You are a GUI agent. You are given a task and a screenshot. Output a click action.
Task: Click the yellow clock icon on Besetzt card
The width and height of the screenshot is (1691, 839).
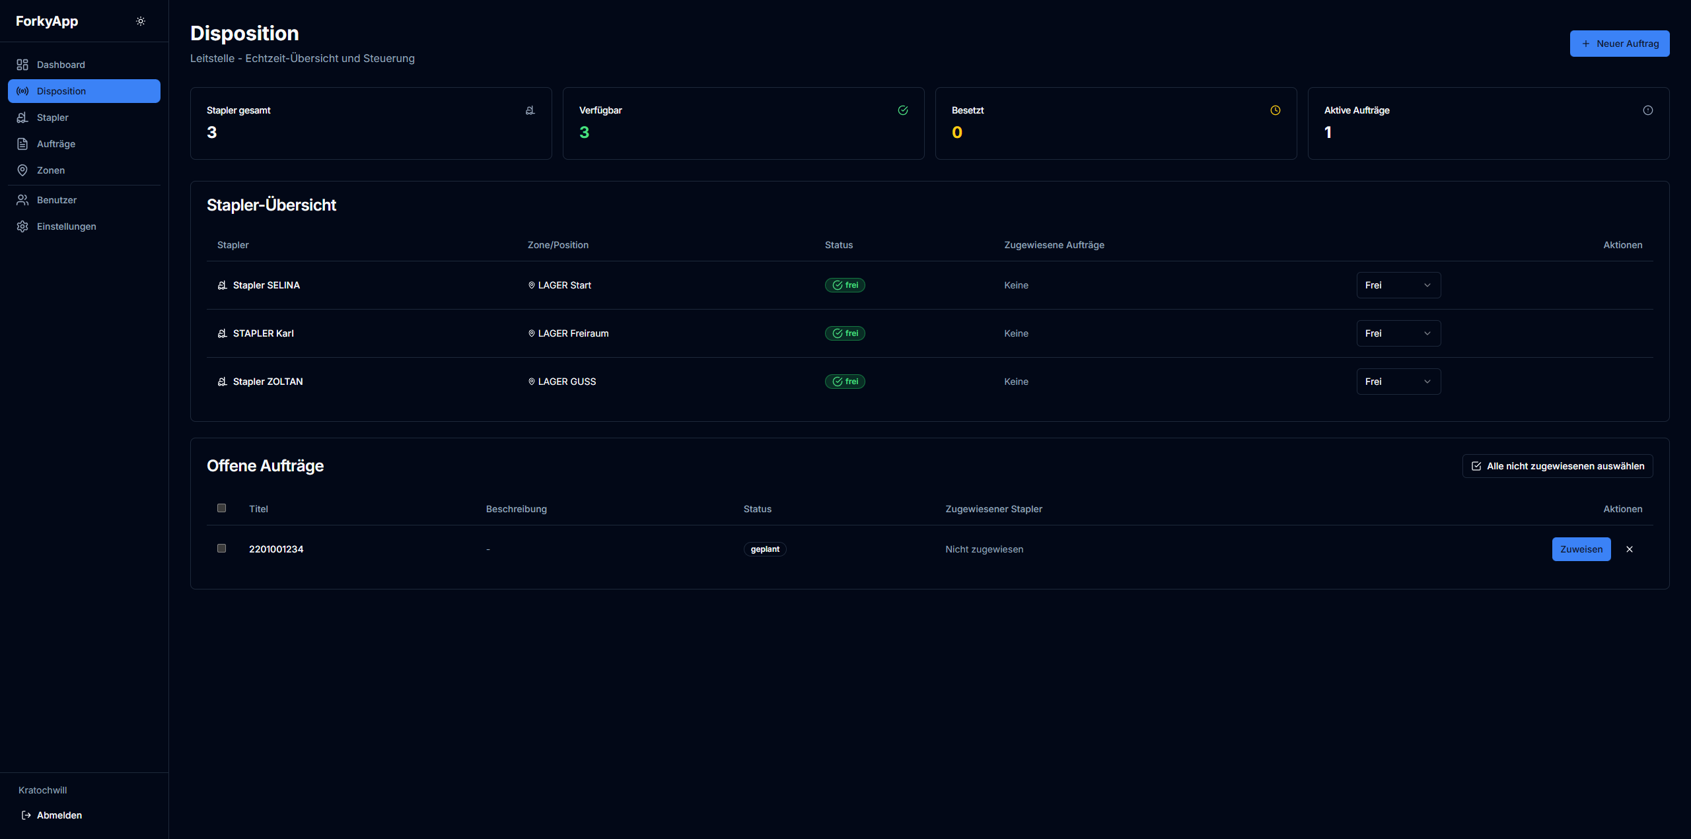click(x=1275, y=110)
